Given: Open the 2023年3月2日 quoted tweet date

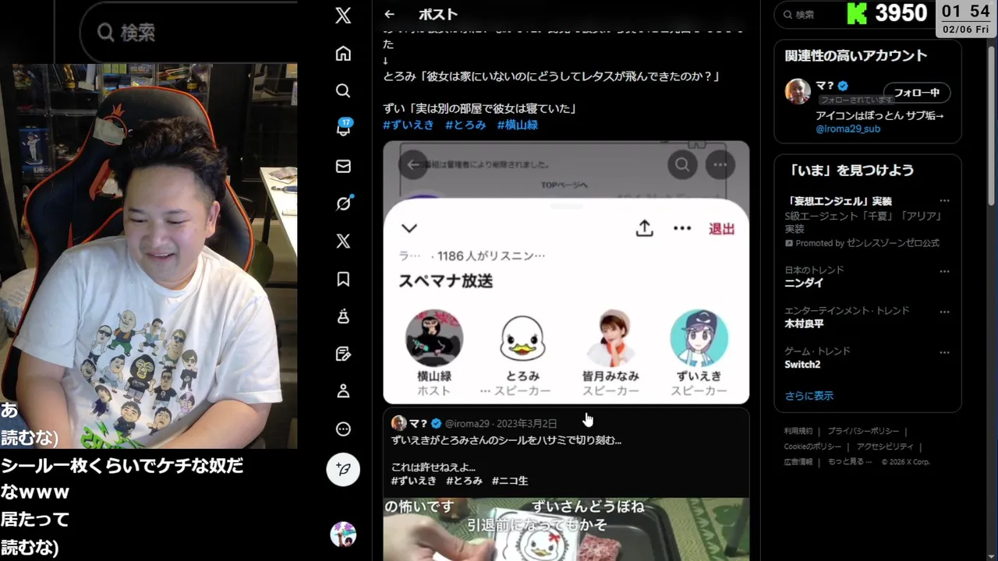Looking at the screenshot, I should [526, 423].
